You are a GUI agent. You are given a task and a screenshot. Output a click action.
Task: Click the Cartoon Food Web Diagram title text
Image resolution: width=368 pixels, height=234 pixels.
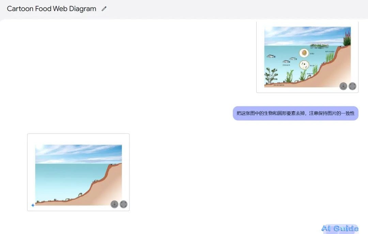(52, 9)
